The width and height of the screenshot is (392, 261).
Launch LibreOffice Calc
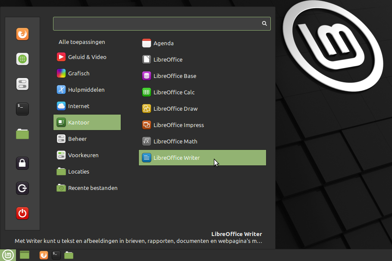click(174, 92)
